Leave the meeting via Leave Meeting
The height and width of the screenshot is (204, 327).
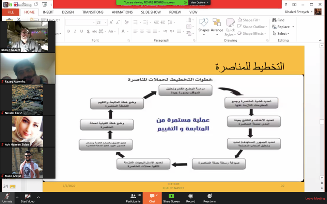tap(315, 199)
